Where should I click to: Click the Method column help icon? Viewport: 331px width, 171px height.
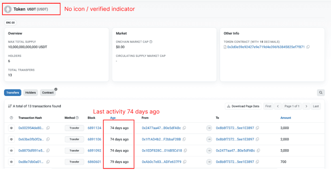pos(77,118)
